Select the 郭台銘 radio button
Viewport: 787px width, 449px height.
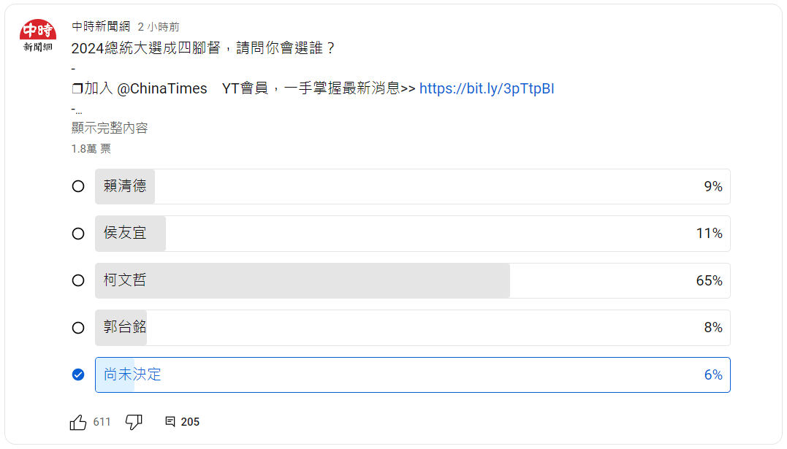78,327
